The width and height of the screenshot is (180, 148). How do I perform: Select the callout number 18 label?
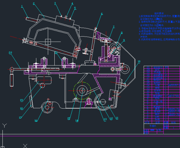[21, 109]
